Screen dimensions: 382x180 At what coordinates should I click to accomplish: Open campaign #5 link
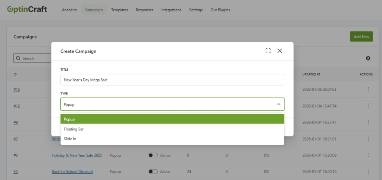pyautogui.click(x=16, y=171)
